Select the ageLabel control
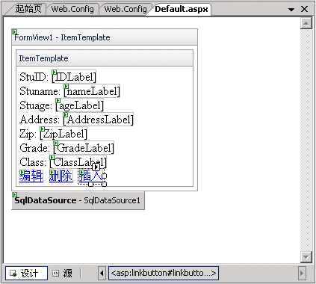Image resolution: width=316 pixels, height=284 pixels. pyautogui.click(x=79, y=105)
